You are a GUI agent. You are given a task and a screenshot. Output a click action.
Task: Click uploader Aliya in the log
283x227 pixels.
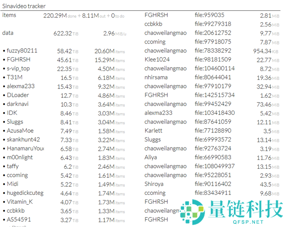[151, 157]
